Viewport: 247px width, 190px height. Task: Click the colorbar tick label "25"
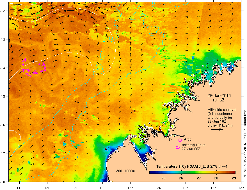164,178
